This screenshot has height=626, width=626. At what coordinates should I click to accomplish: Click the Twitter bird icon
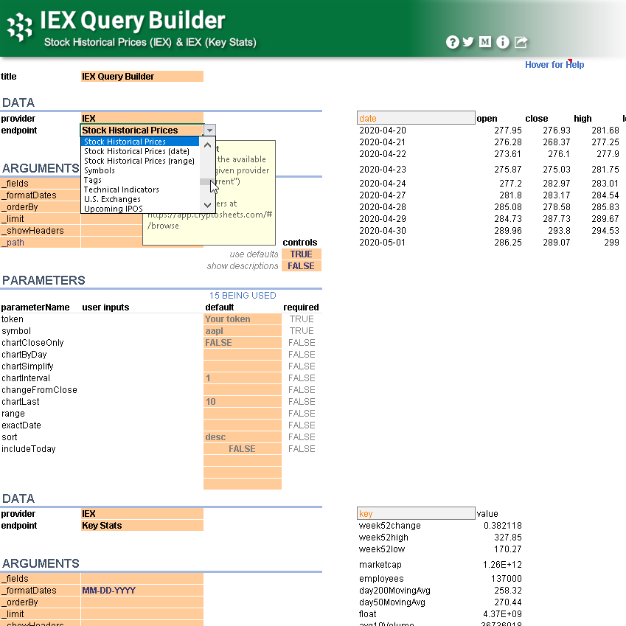coord(468,42)
